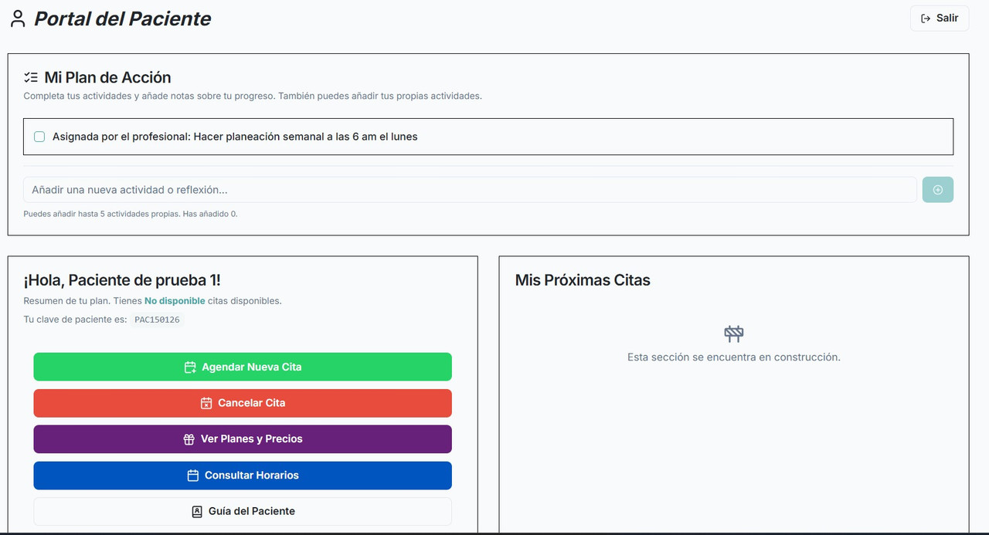Click the Mi Plan de Acción heading
Screen dimensions: 989x535
(x=107, y=77)
